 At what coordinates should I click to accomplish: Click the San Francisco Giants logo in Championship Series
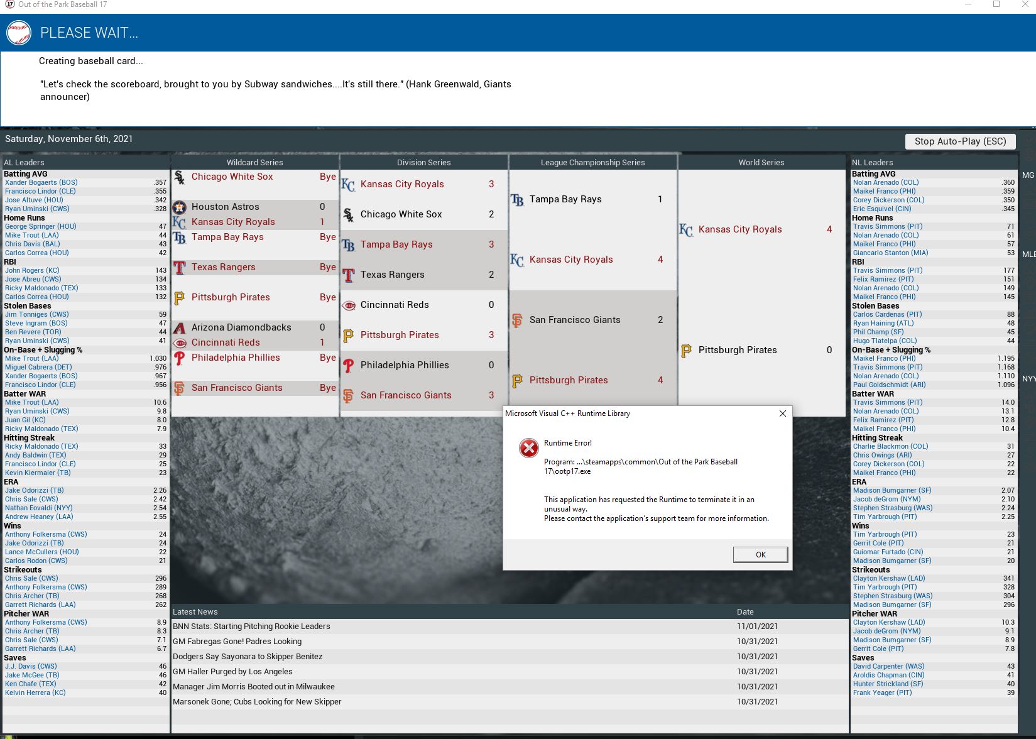pyautogui.click(x=517, y=320)
